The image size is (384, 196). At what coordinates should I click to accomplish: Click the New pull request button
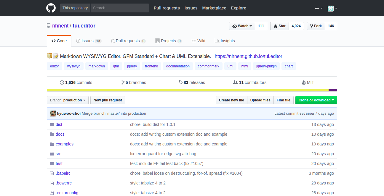point(108,100)
